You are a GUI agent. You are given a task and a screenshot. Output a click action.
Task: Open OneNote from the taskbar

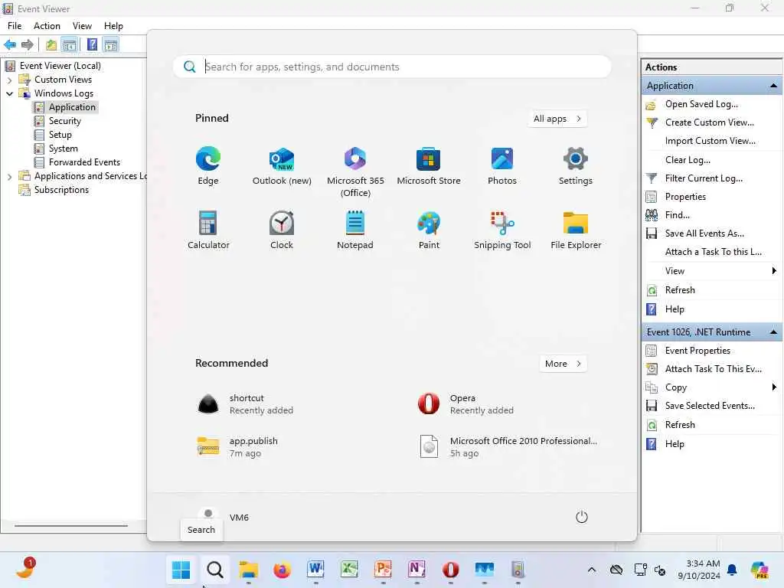click(416, 570)
